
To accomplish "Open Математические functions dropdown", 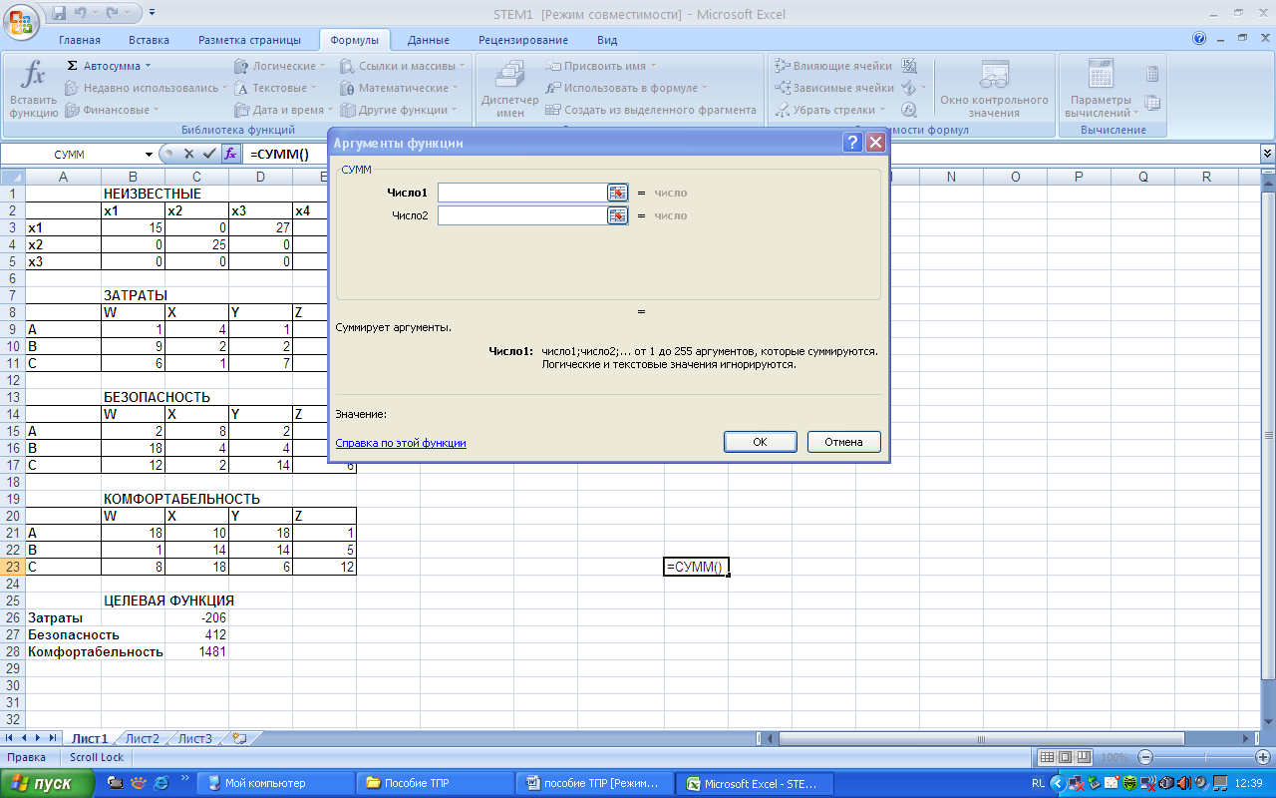I will point(400,88).
